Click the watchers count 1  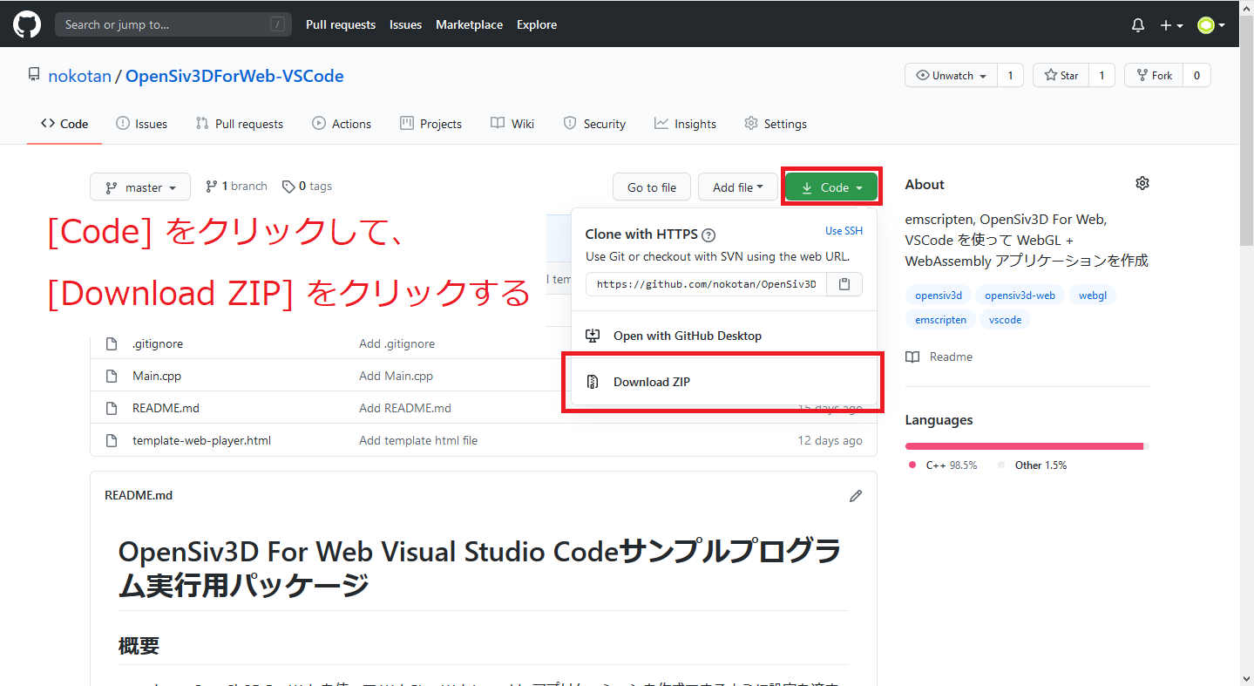click(1011, 76)
